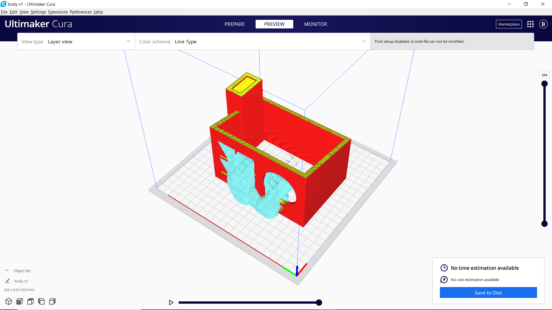Switch to front view cube icon

tap(20, 301)
